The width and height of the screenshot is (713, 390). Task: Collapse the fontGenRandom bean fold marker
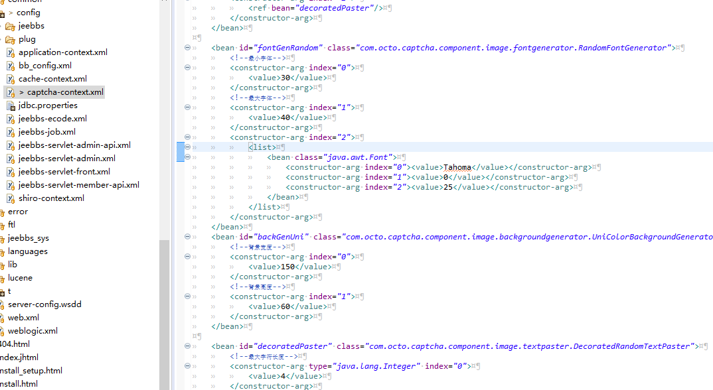(x=187, y=47)
